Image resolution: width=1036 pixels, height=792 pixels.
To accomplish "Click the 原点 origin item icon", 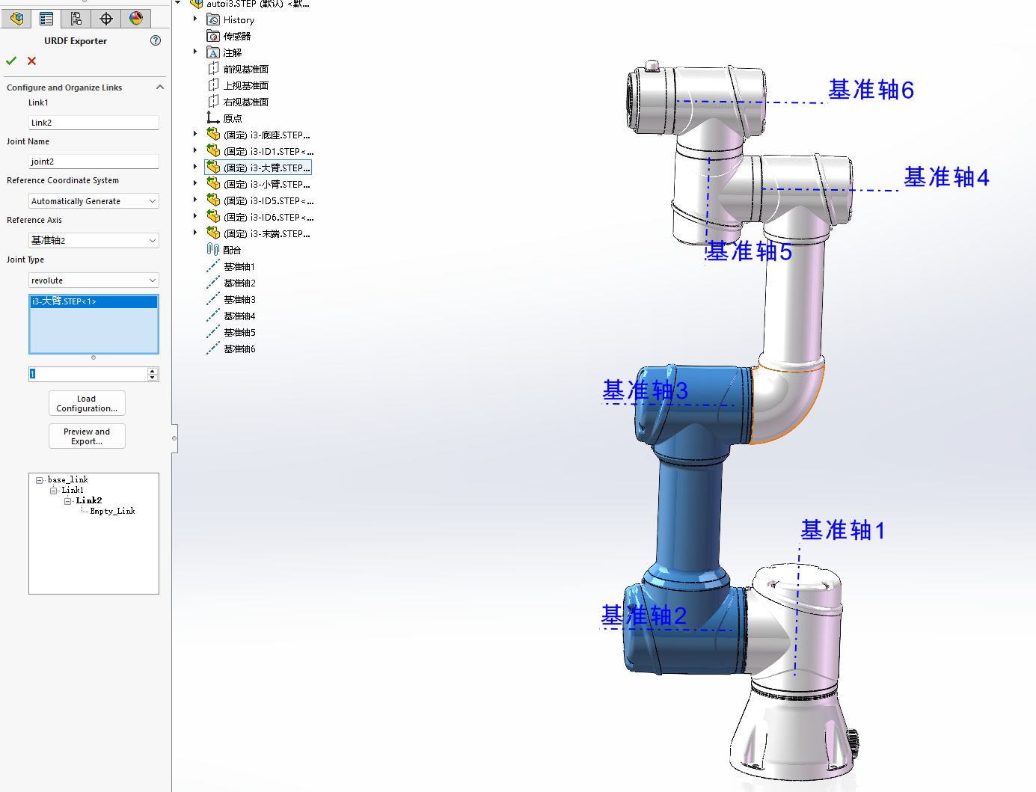I will tap(212, 117).
